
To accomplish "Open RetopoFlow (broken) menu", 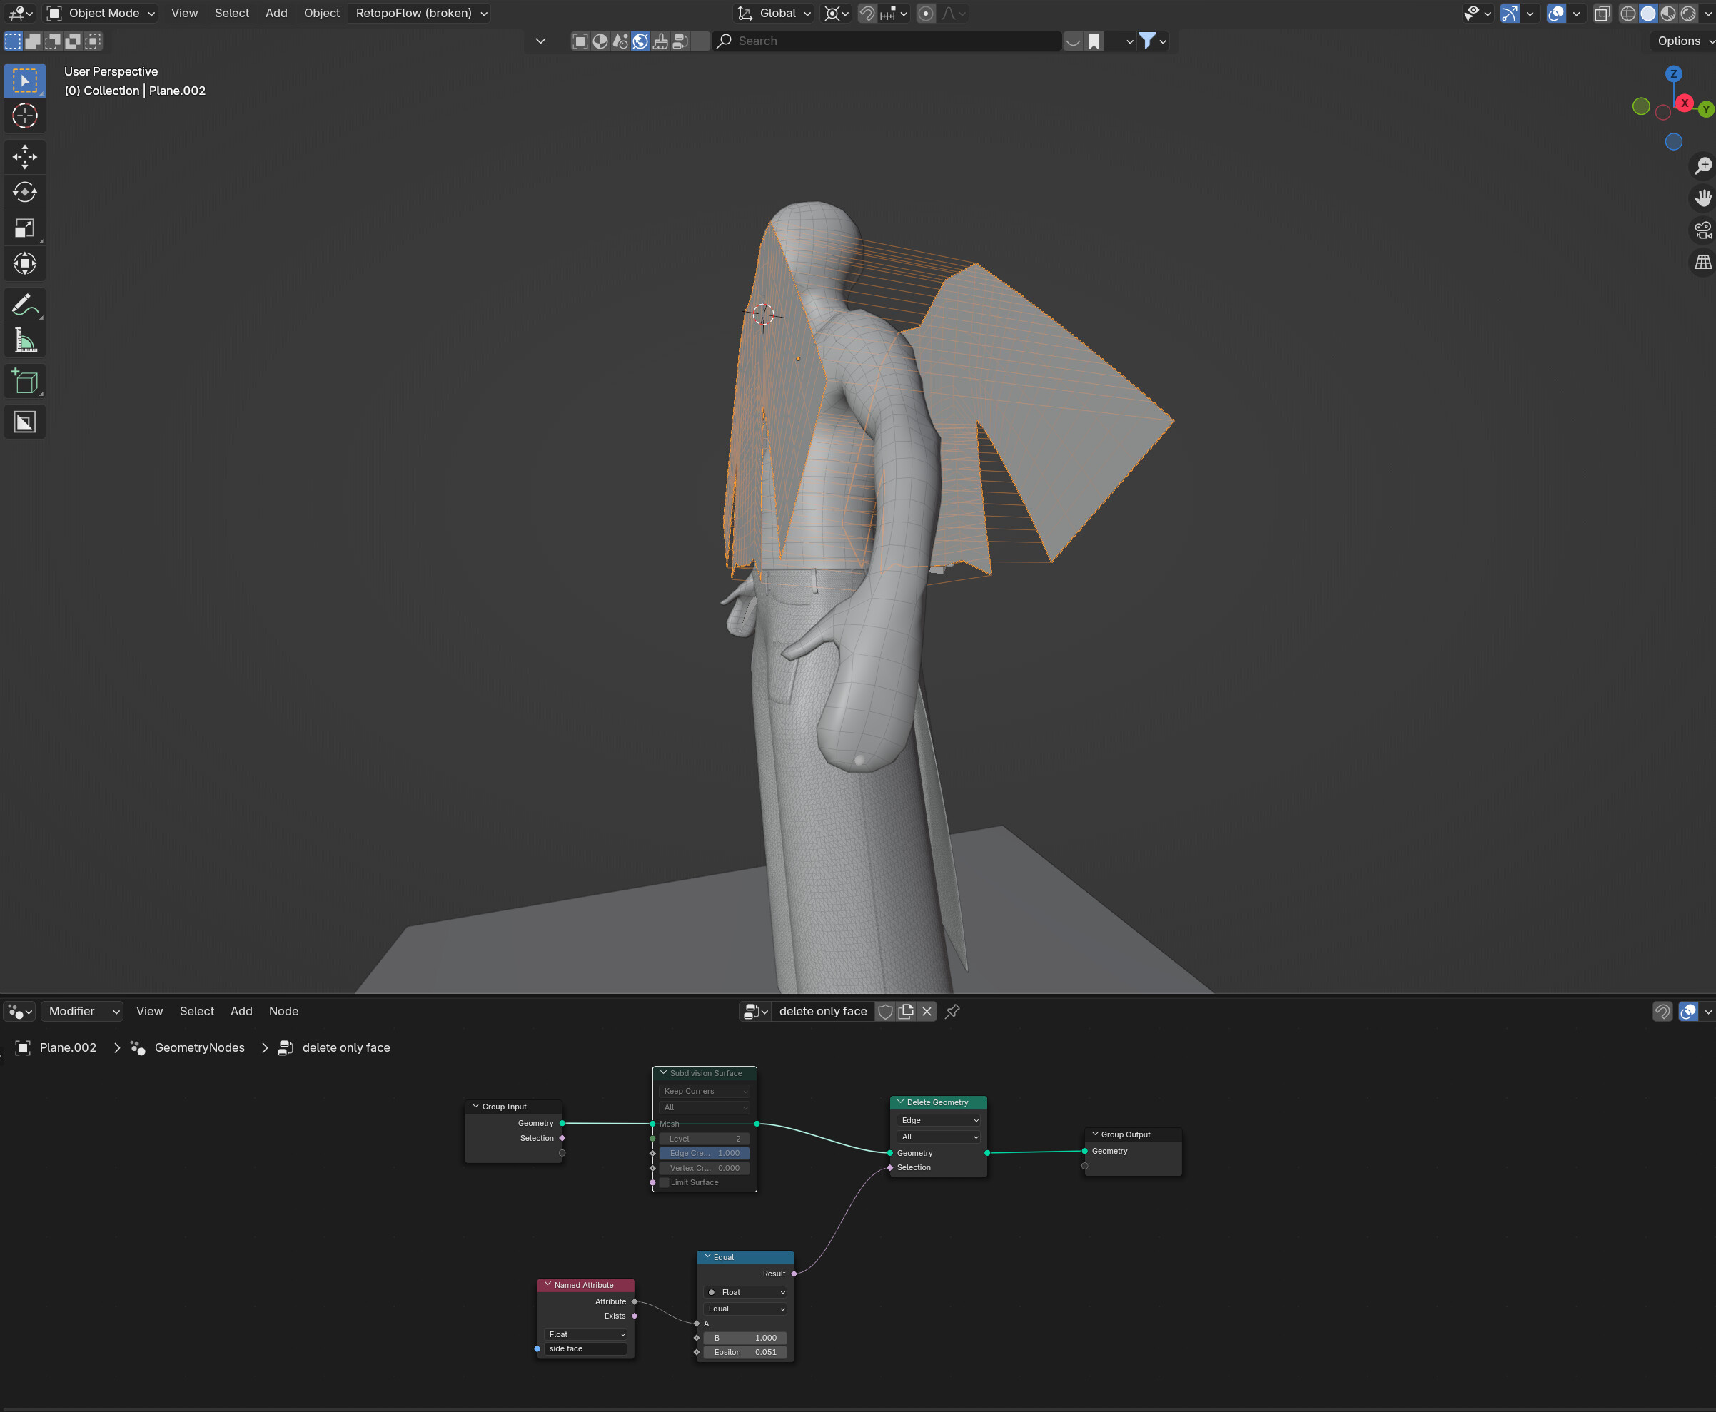I will coord(419,13).
